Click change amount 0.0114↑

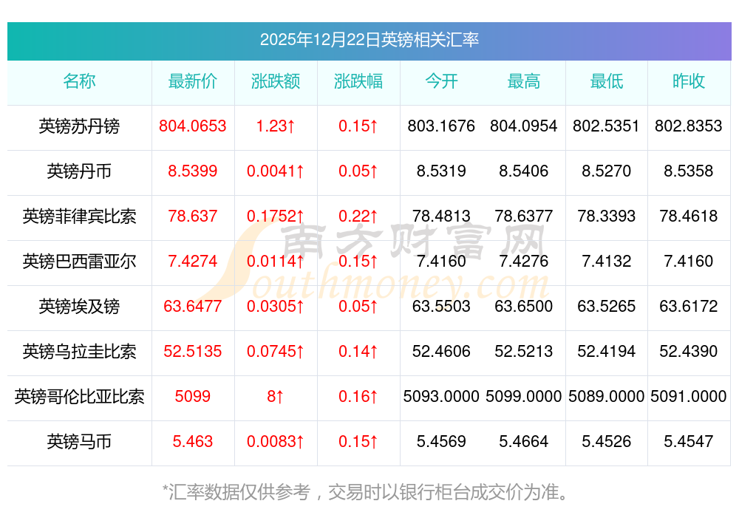(275, 261)
